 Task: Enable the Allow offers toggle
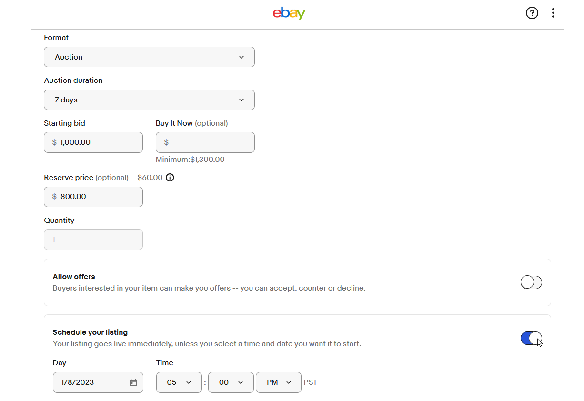pos(531,282)
